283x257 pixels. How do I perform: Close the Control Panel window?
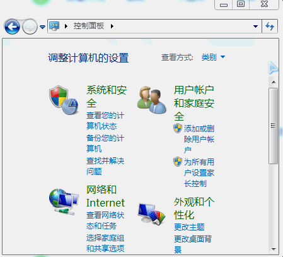264,4
